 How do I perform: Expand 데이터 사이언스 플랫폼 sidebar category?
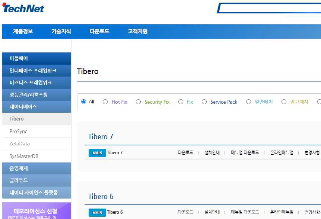point(36,193)
